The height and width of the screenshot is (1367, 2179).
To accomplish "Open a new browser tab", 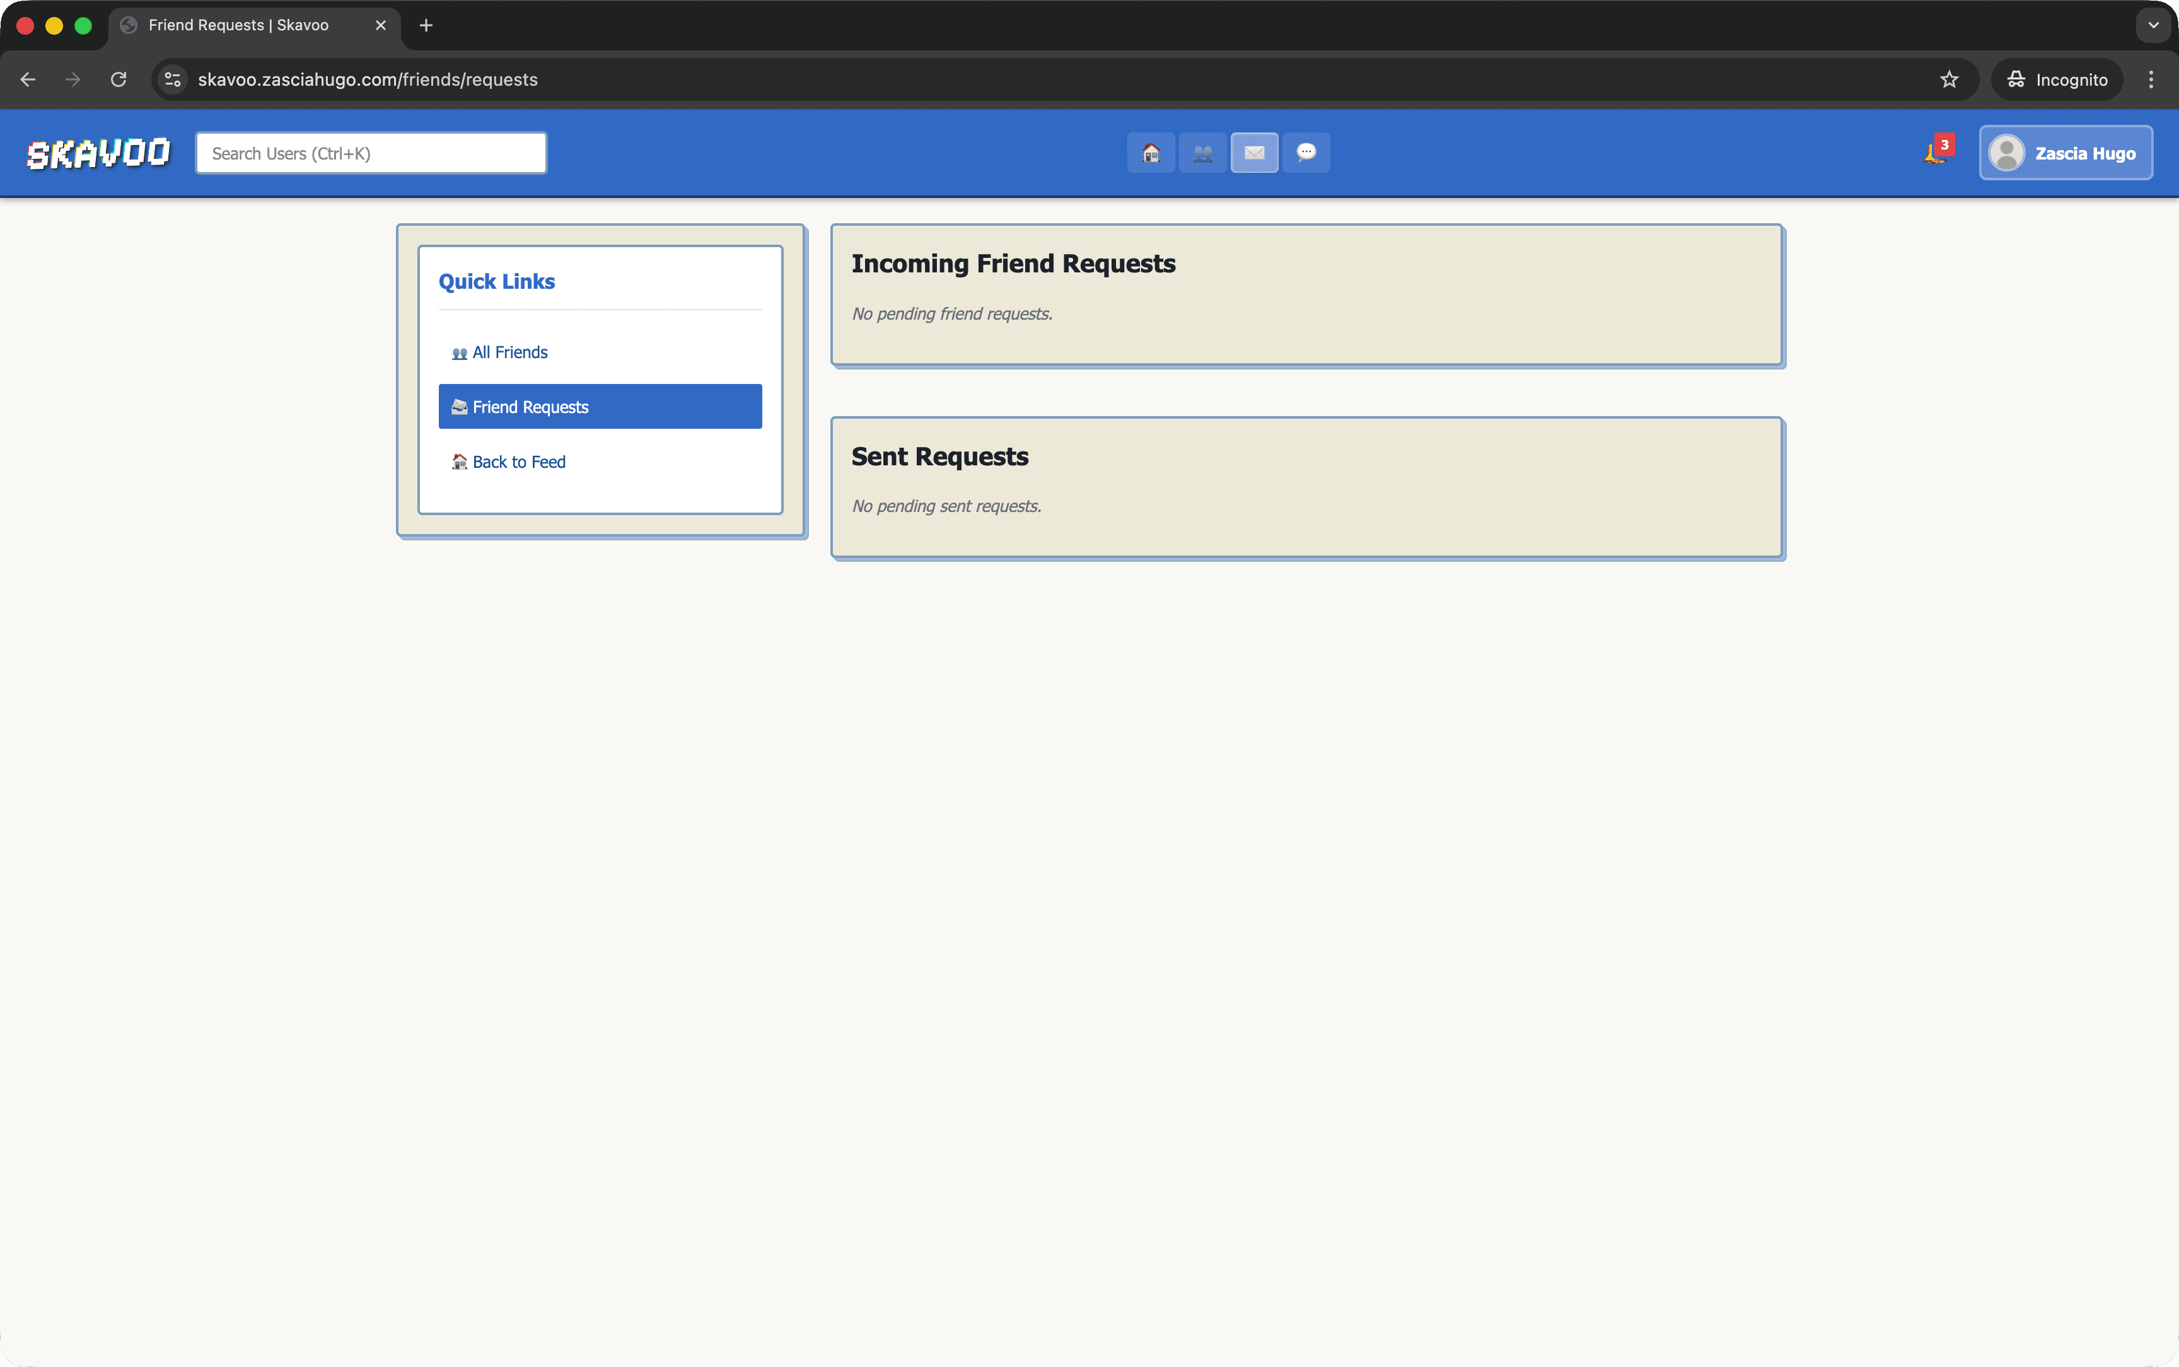I will pos(427,25).
